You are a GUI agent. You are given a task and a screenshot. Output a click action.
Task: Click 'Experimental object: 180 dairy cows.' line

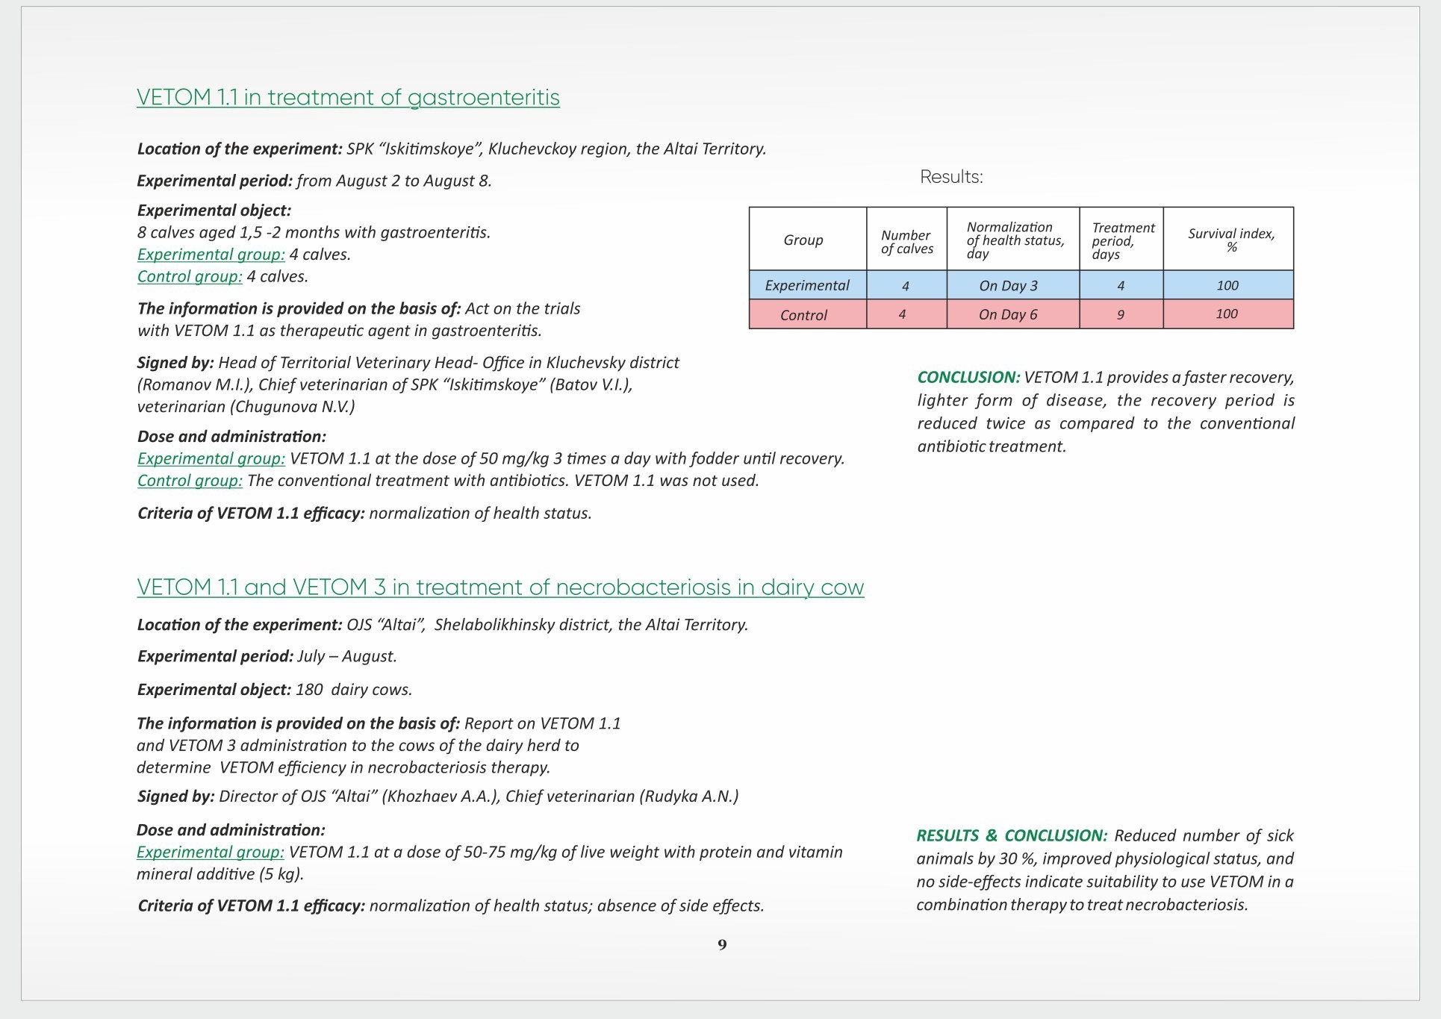pos(275,690)
